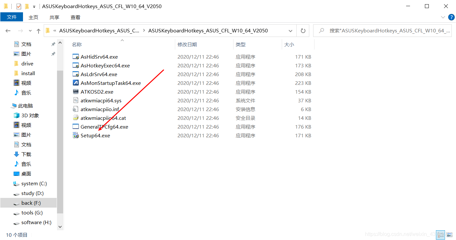Refresh the current folder view
456x240 pixels.
point(303,31)
